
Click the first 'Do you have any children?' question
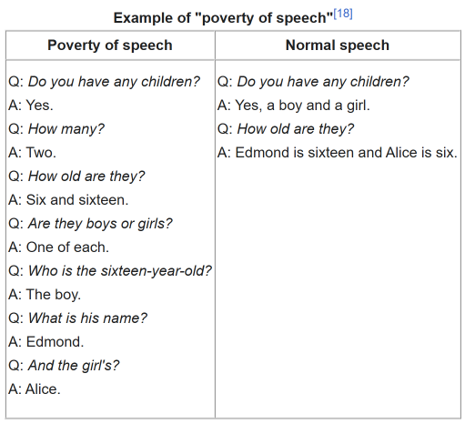point(114,82)
